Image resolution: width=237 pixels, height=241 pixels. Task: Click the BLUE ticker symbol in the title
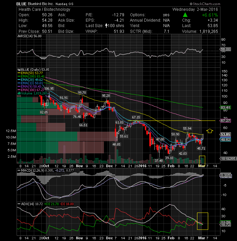(21, 4)
